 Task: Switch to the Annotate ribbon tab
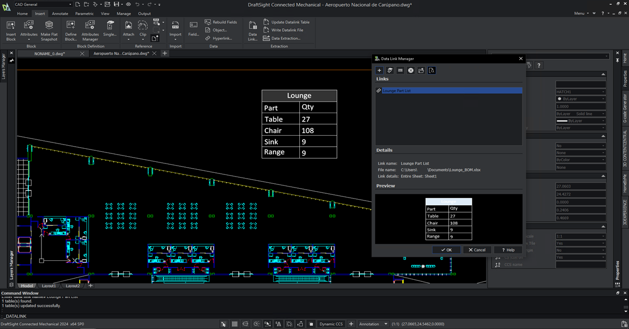(60, 14)
